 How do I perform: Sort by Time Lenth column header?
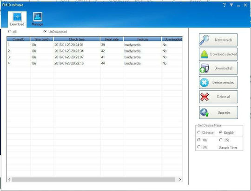42,39
